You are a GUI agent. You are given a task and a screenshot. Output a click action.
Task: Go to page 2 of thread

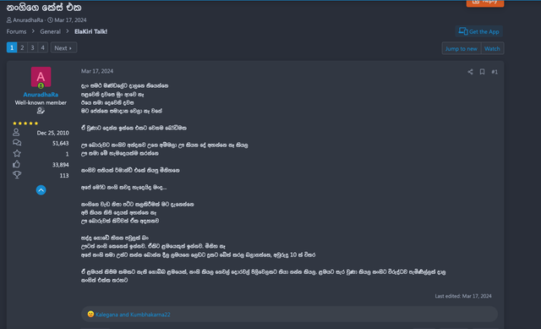[22, 47]
